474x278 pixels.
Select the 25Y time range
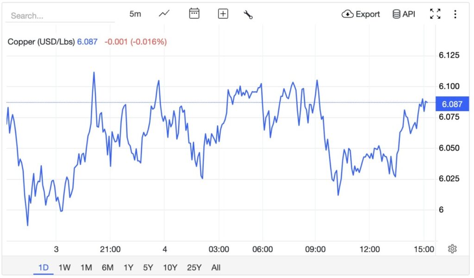click(x=194, y=267)
